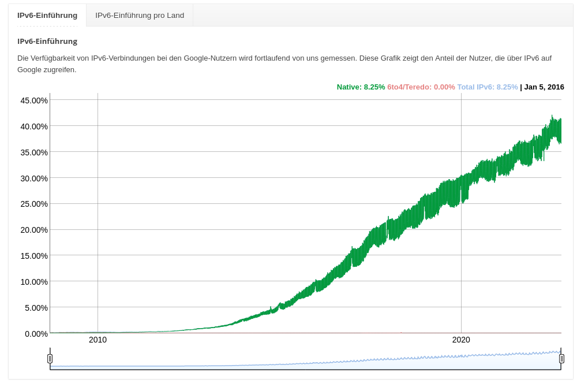Grab the left range slider handle
577x387 pixels.
pos(50,358)
